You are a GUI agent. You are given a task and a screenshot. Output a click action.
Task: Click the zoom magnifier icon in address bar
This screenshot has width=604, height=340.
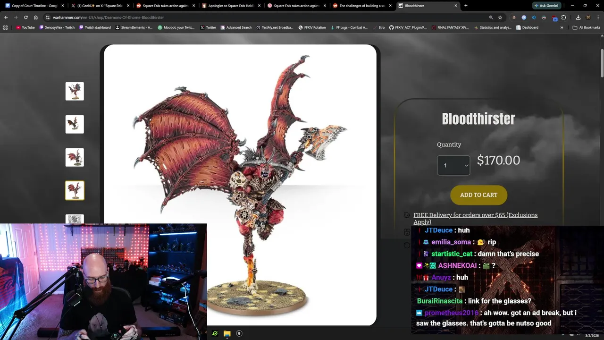491,17
